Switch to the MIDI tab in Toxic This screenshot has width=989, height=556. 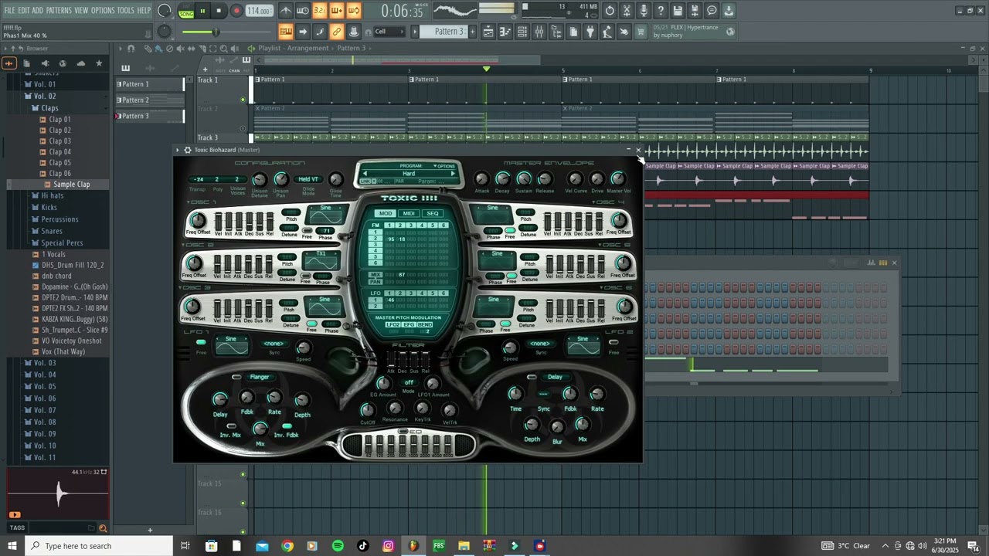coord(409,213)
